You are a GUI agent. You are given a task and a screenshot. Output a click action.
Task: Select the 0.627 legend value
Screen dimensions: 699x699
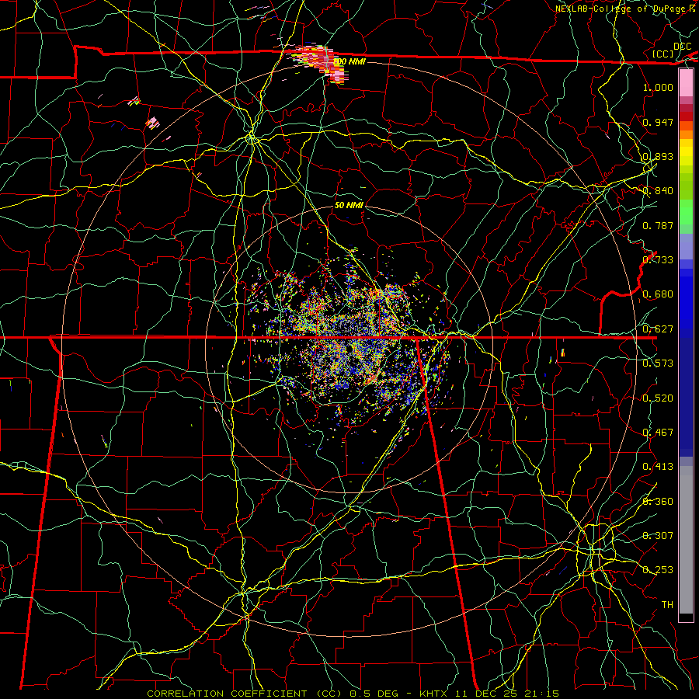[658, 329]
